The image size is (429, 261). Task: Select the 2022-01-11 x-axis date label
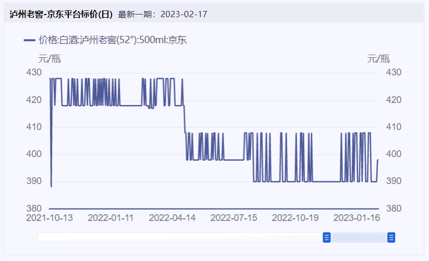coord(111,217)
